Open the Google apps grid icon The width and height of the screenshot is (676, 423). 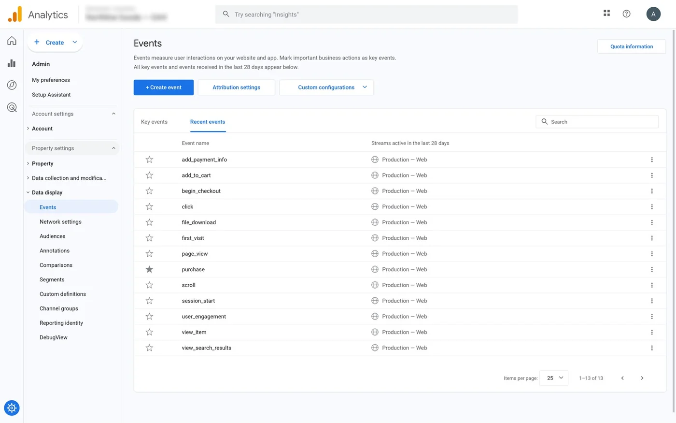(x=606, y=14)
